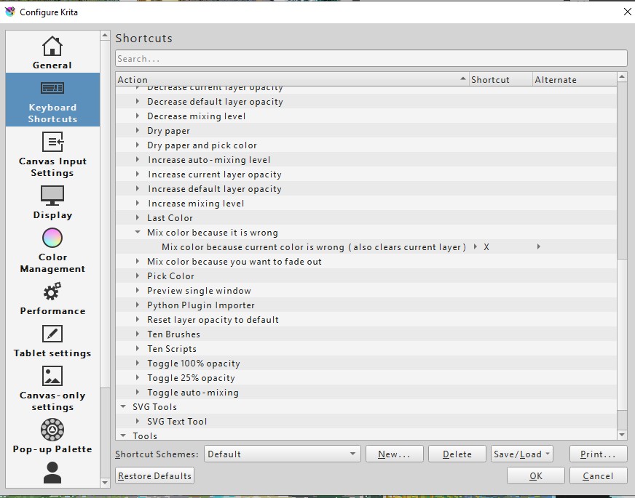Image resolution: width=635 pixels, height=498 pixels.
Task: Click shortcuts list scroll up arrow
Action: pyautogui.click(x=622, y=77)
